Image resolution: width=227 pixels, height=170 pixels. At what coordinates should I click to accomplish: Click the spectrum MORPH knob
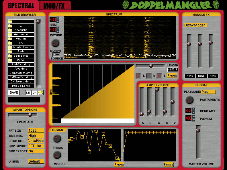55,43
